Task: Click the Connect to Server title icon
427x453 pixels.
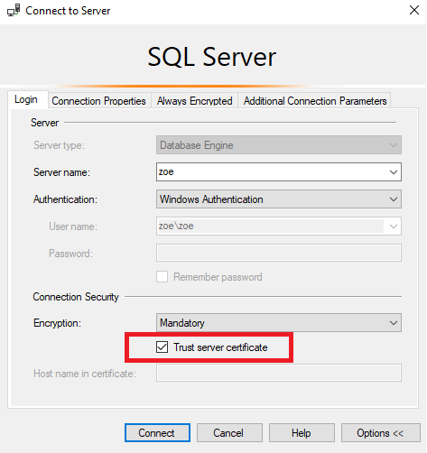Action: [x=14, y=11]
